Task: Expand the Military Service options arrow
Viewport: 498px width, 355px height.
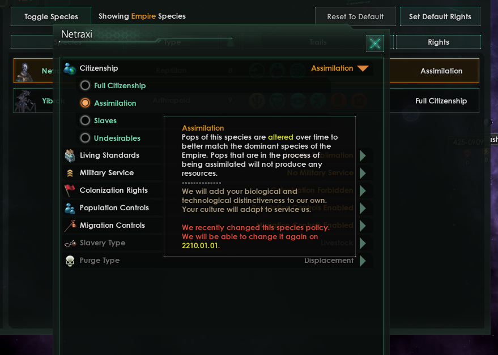Action: click(363, 173)
